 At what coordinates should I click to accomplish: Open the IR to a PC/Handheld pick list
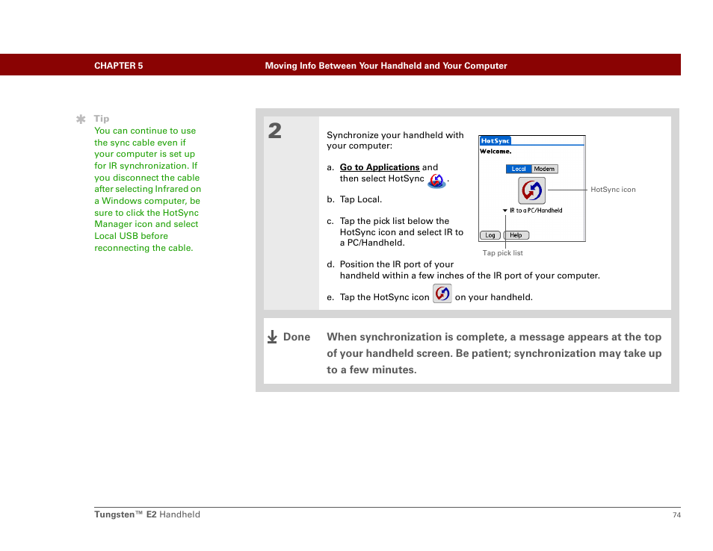(x=532, y=211)
